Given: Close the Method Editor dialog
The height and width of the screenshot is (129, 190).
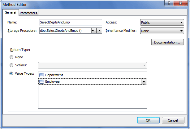Looking at the screenshot, I should click(180, 3).
